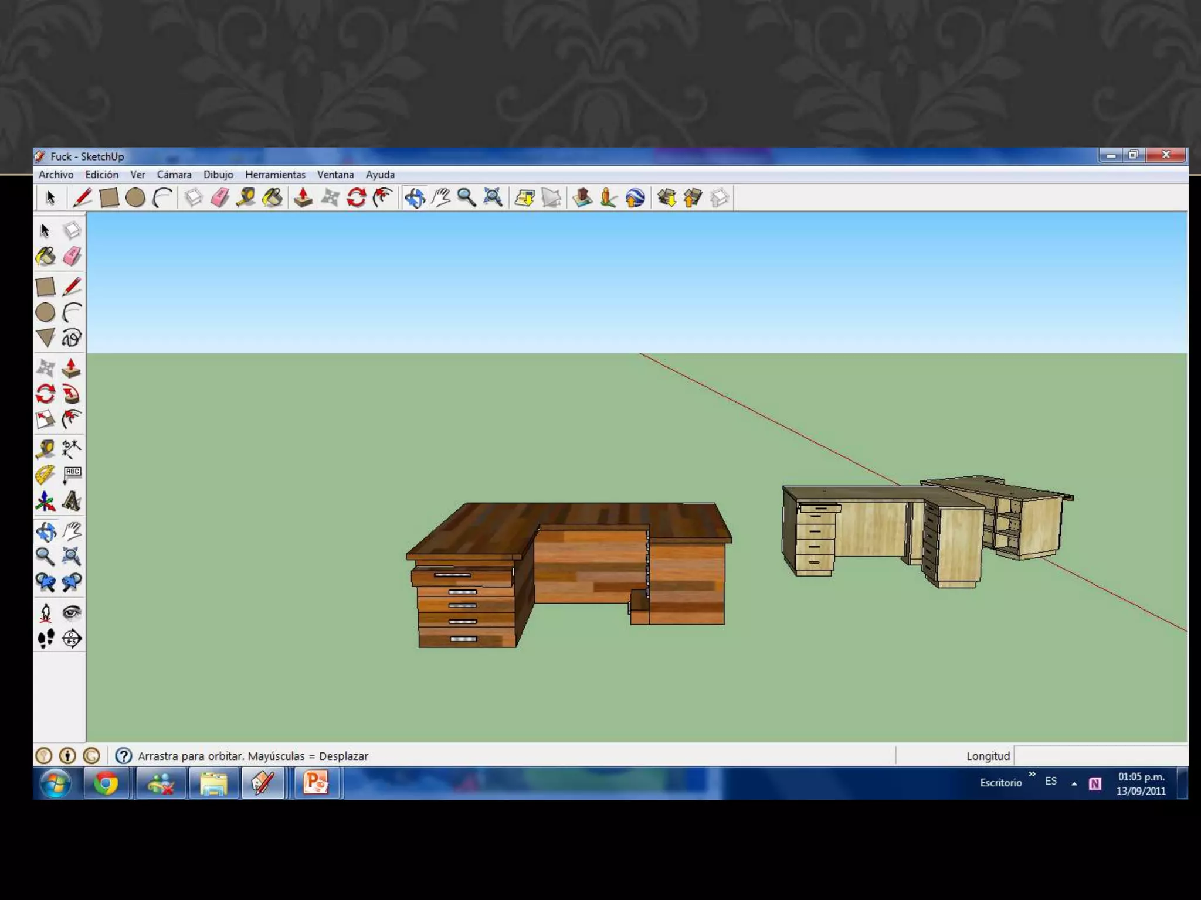Viewport: 1201px width, 900px height.
Task: Select the Paint Bucket tool in left toolbar
Action: click(46, 257)
